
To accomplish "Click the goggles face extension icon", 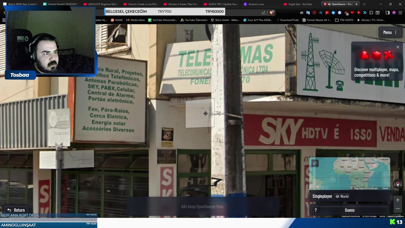I will 302,13.
